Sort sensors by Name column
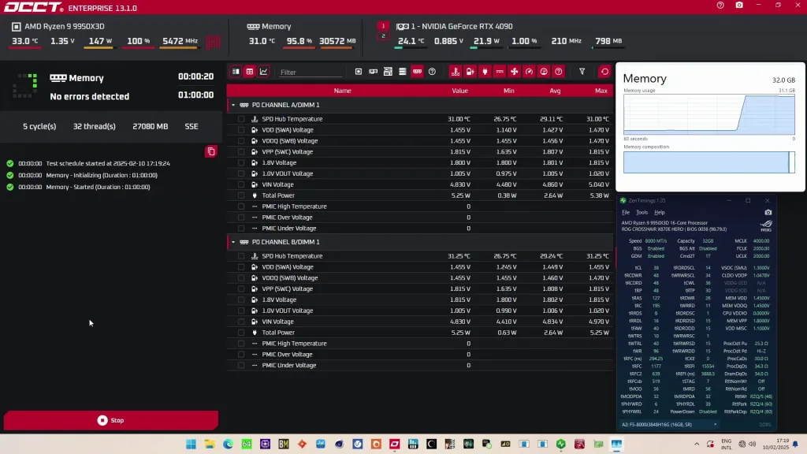Image resolution: width=807 pixels, height=454 pixels. tap(342, 91)
